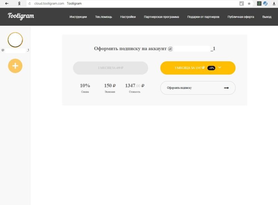Click the globe extension icon
The image size is (278, 205).
[x=265, y=3]
